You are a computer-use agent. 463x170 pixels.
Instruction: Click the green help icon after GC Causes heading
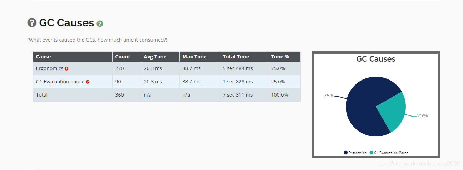[100, 24]
